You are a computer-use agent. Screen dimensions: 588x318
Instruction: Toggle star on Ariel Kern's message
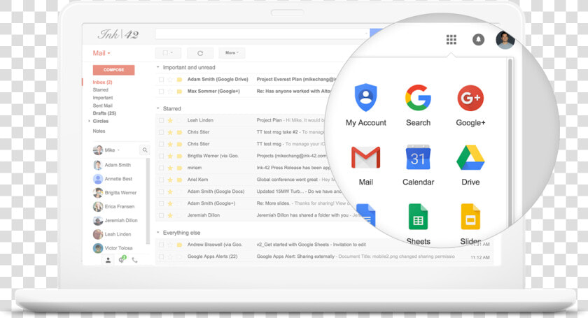pos(170,180)
